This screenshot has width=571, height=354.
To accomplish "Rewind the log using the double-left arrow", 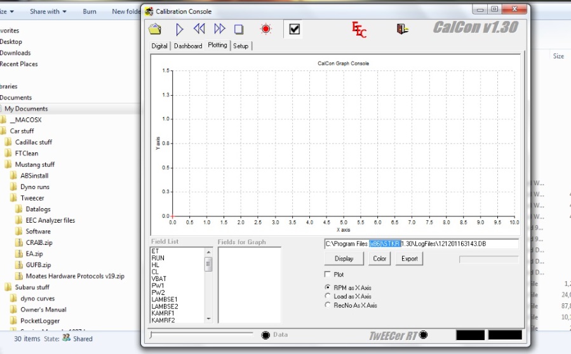I will pyautogui.click(x=199, y=29).
